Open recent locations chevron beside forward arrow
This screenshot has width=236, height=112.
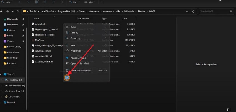coord(13,11)
